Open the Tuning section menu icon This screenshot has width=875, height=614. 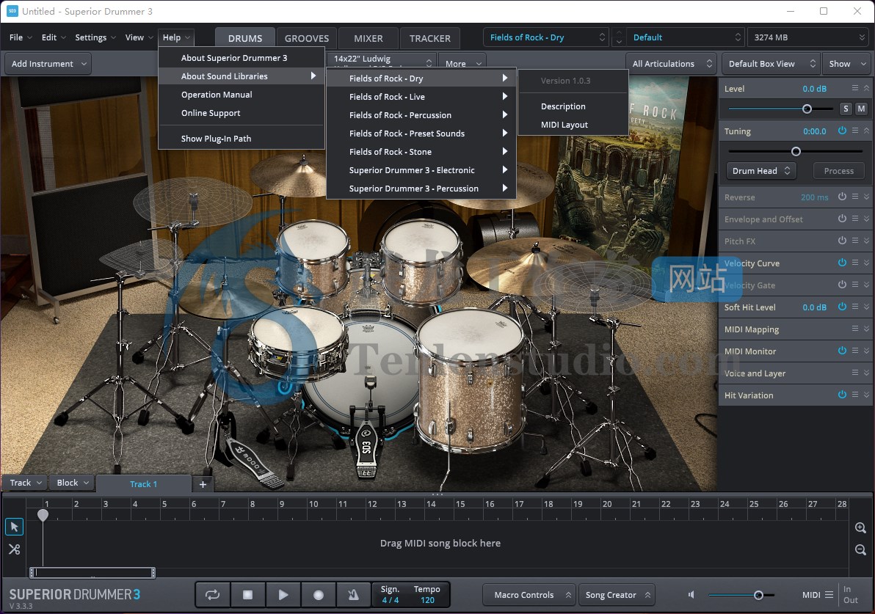(855, 131)
